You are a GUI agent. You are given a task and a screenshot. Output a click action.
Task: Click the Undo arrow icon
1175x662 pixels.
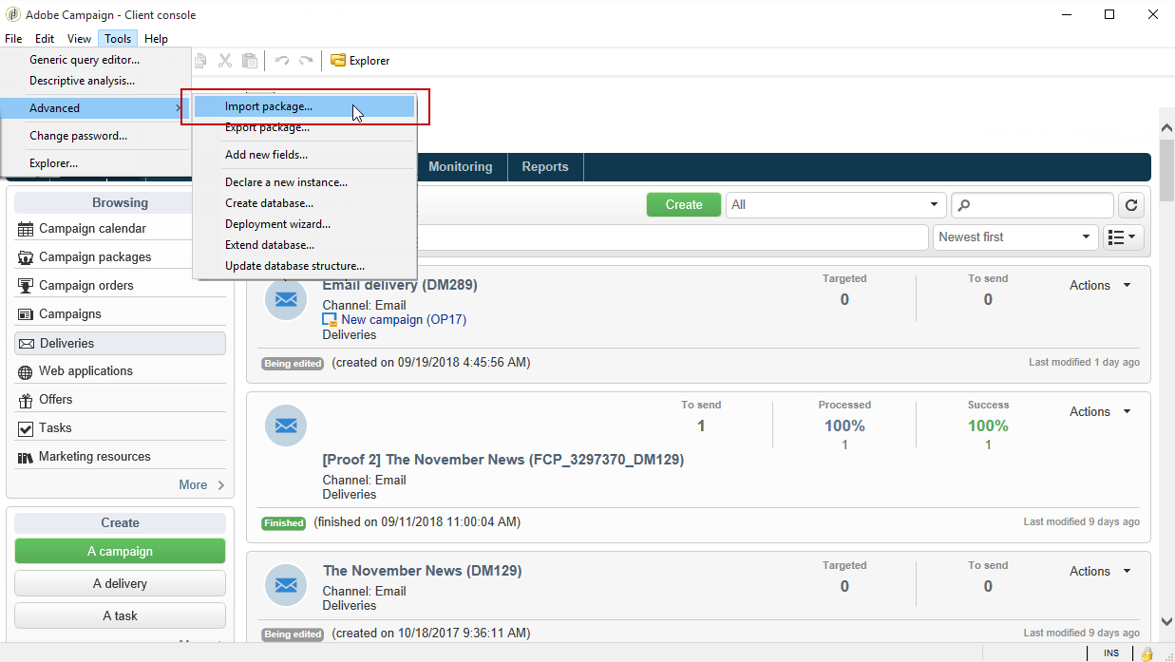[282, 61]
